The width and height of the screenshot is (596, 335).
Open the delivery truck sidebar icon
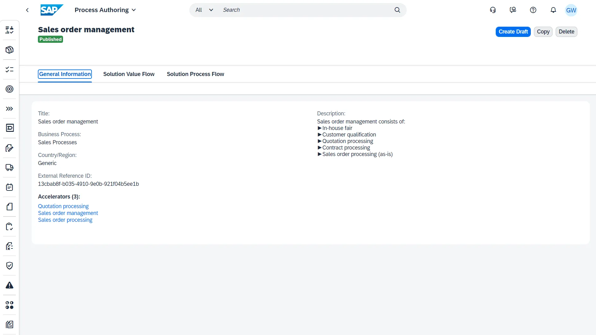click(x=10, y=167)
